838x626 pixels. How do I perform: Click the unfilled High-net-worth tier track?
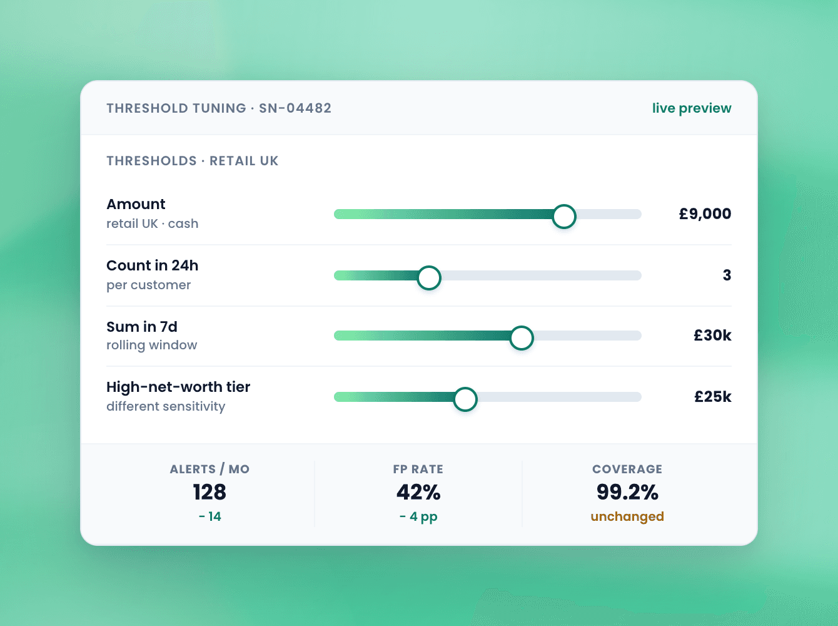click(x=560, y=397)
